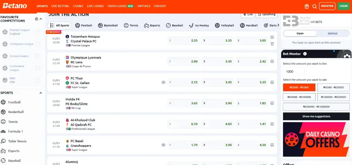This screenshot has width=352, height=165.
Task: Tick the Champions League checkbox
Action: (37, 44)
